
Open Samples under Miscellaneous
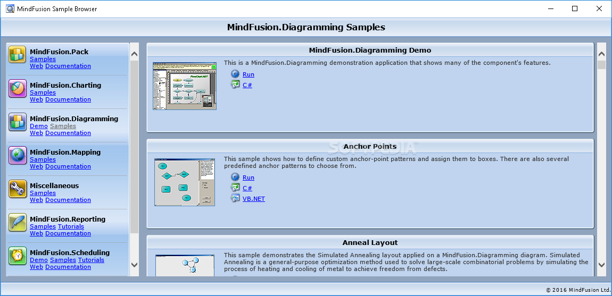[43, 193]
